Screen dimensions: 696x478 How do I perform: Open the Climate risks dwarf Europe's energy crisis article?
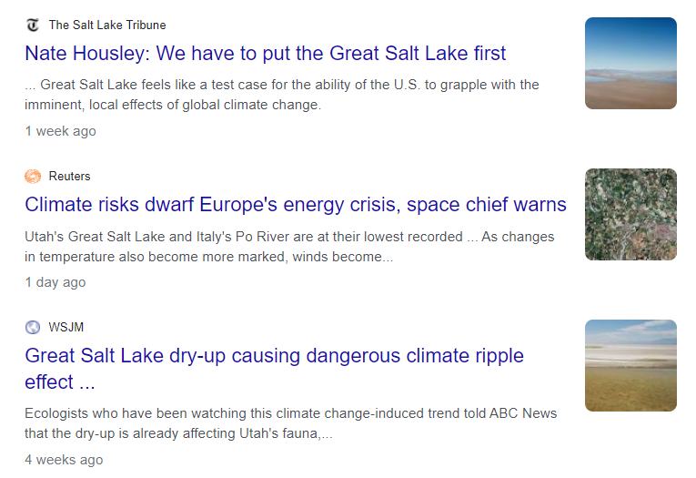(x=296, y=205)
